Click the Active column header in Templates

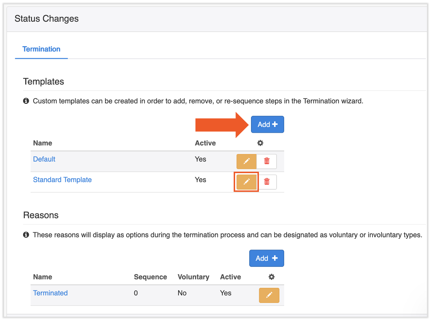coord(205,143)
